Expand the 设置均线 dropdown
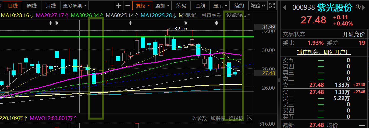This screenshot has width=369, height=128. (x=238, y=15)
